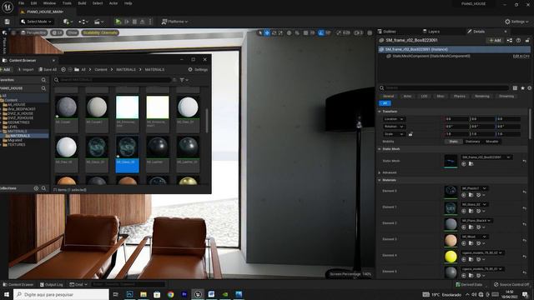
Task: Select the TEXTURES folder in tree
Action: 17,144
